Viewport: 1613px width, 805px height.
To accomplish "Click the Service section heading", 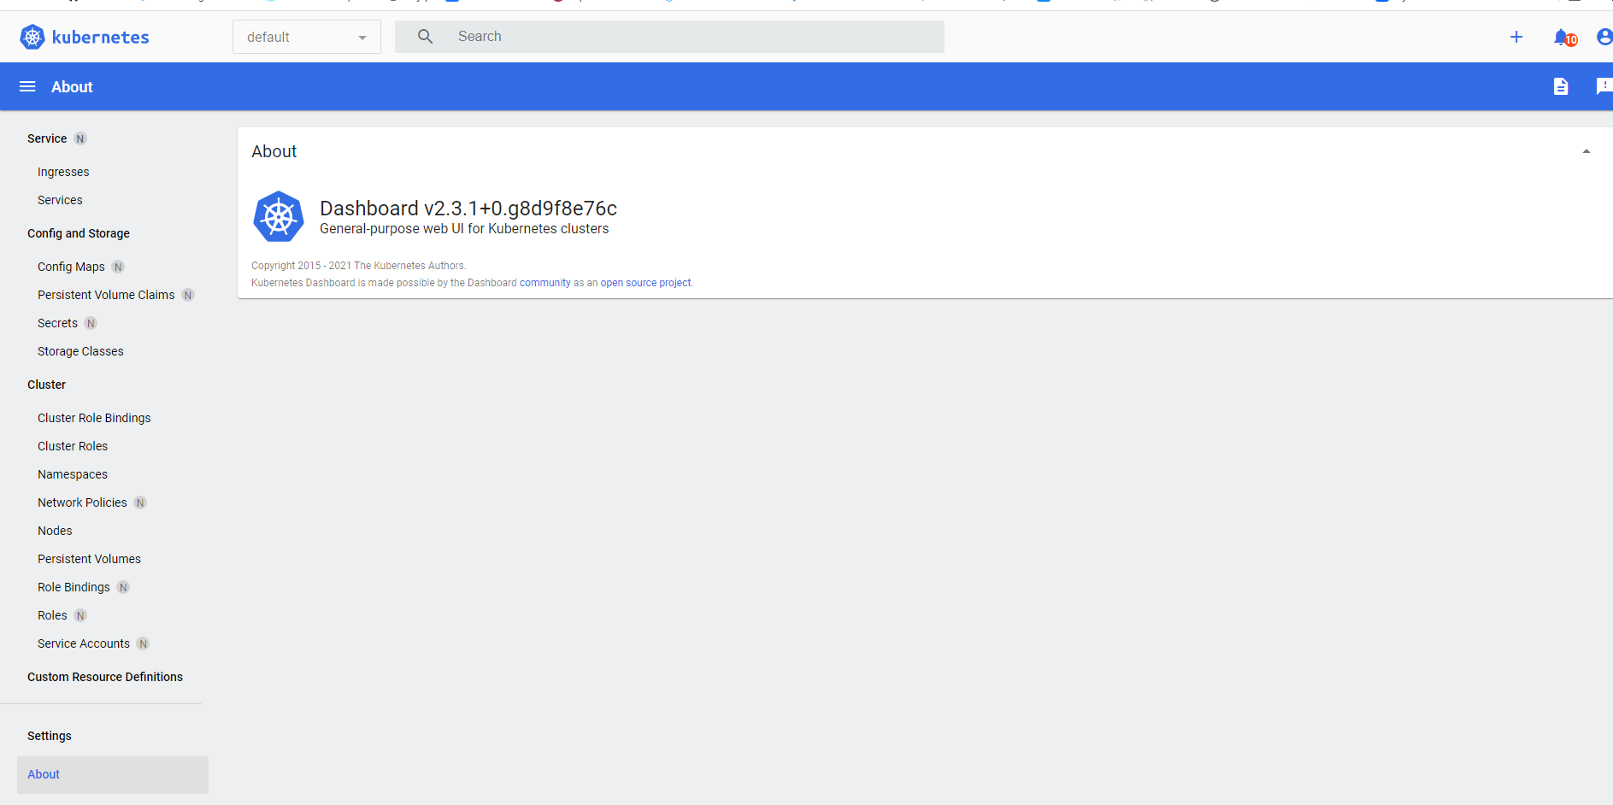I will [x=47, y=138].
